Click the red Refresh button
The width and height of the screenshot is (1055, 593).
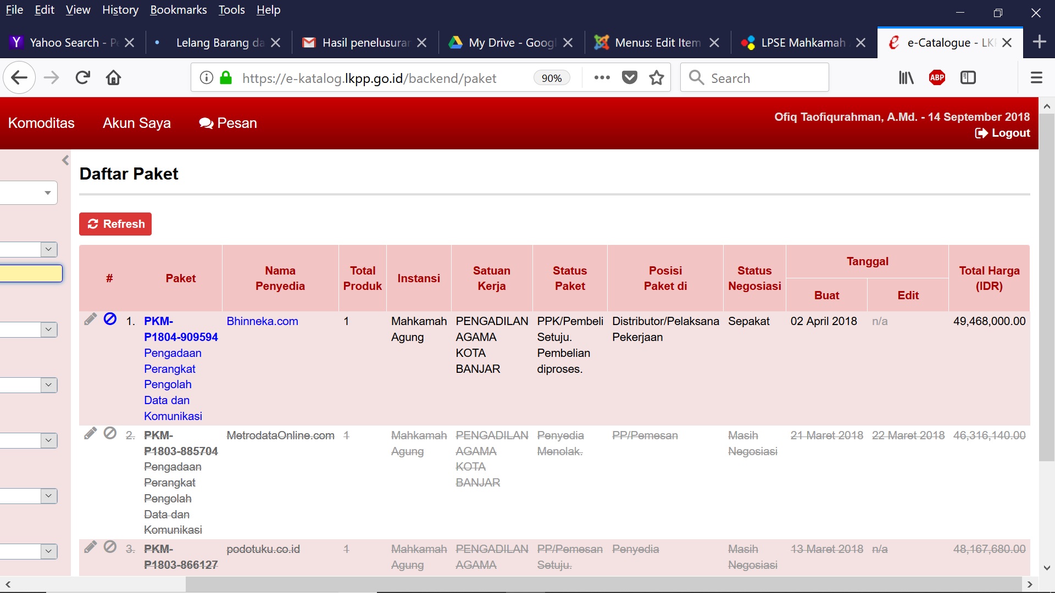click(115, 224)
